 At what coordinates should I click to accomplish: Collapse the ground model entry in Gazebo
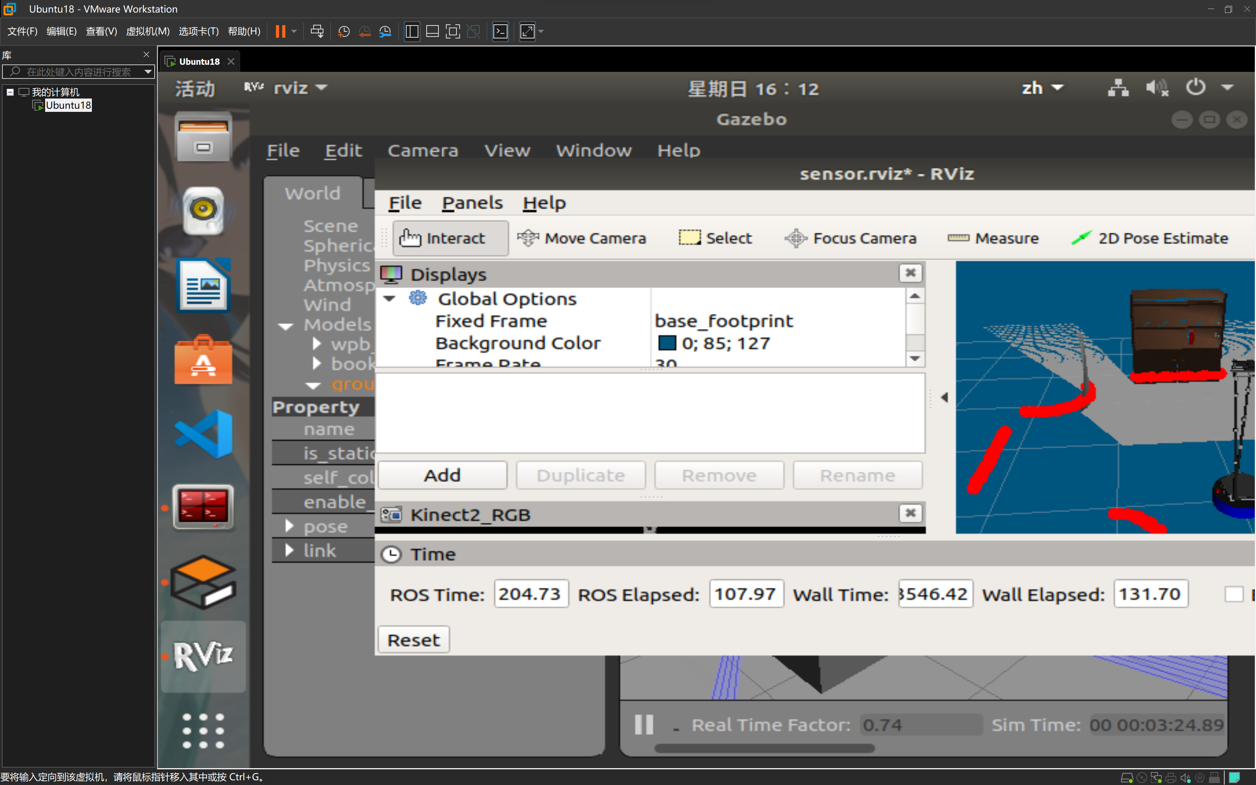[x=312, y=385]
